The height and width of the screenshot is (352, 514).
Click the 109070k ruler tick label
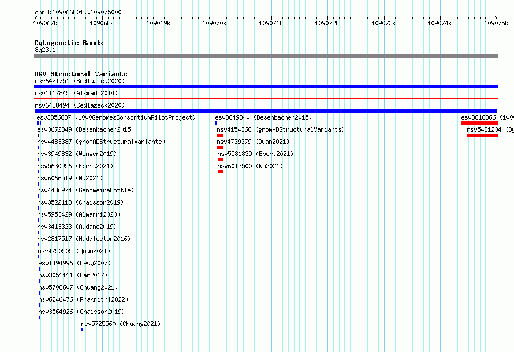click(214, 23)
